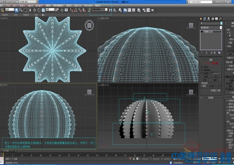
Task: Click the 视图对齐 button
Action: (230, 69)
